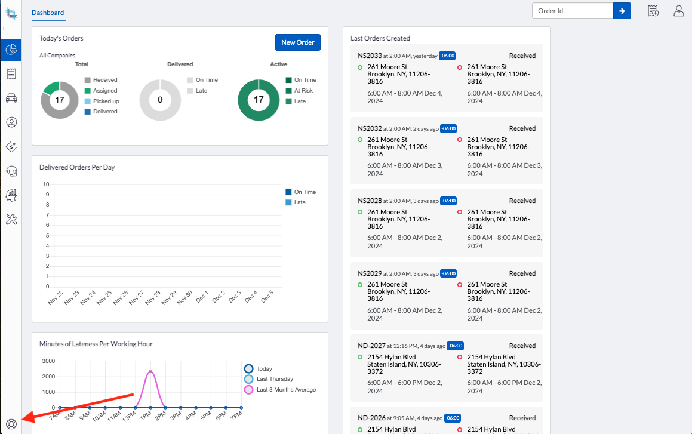Click the add order calendar icon
Image resolution: width=692 pixels, height=434 pixels.
[653, 11]
